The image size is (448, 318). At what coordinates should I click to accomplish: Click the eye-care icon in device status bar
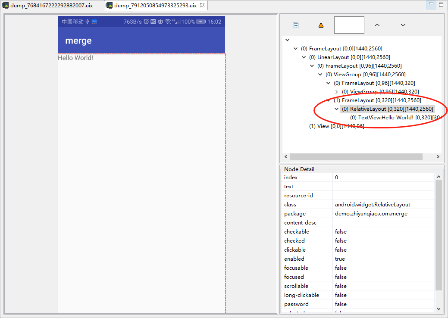[x=160, y=22]
